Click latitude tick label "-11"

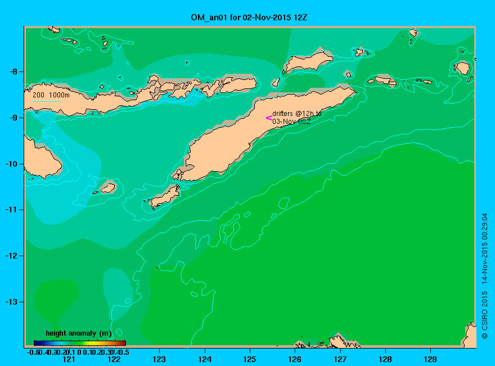click(11, 209)
